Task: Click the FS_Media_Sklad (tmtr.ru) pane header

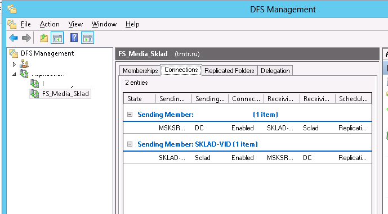Action: (x=247, y=54)
